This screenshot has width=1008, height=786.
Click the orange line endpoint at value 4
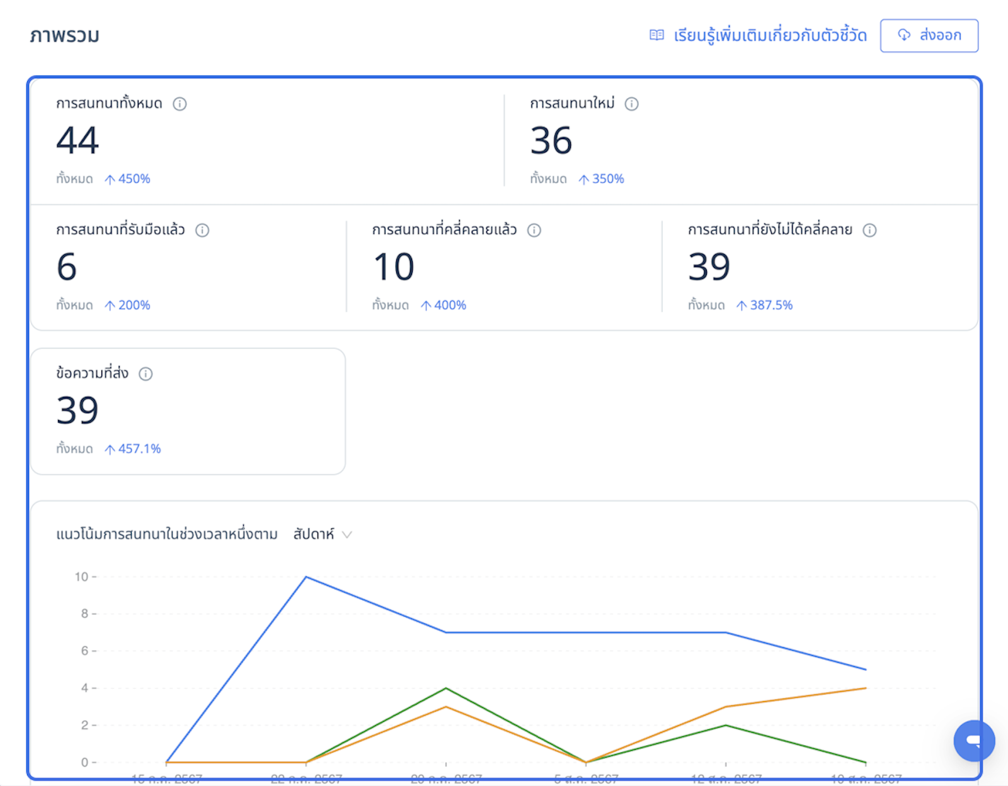866,688
